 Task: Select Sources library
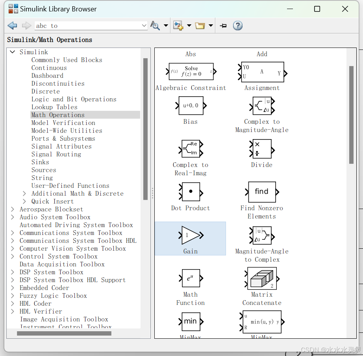click(44, 170)
